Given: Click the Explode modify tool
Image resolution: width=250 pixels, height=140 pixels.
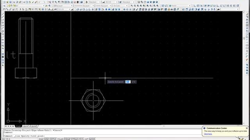Looking at the screenshot, I should (247, 59).
